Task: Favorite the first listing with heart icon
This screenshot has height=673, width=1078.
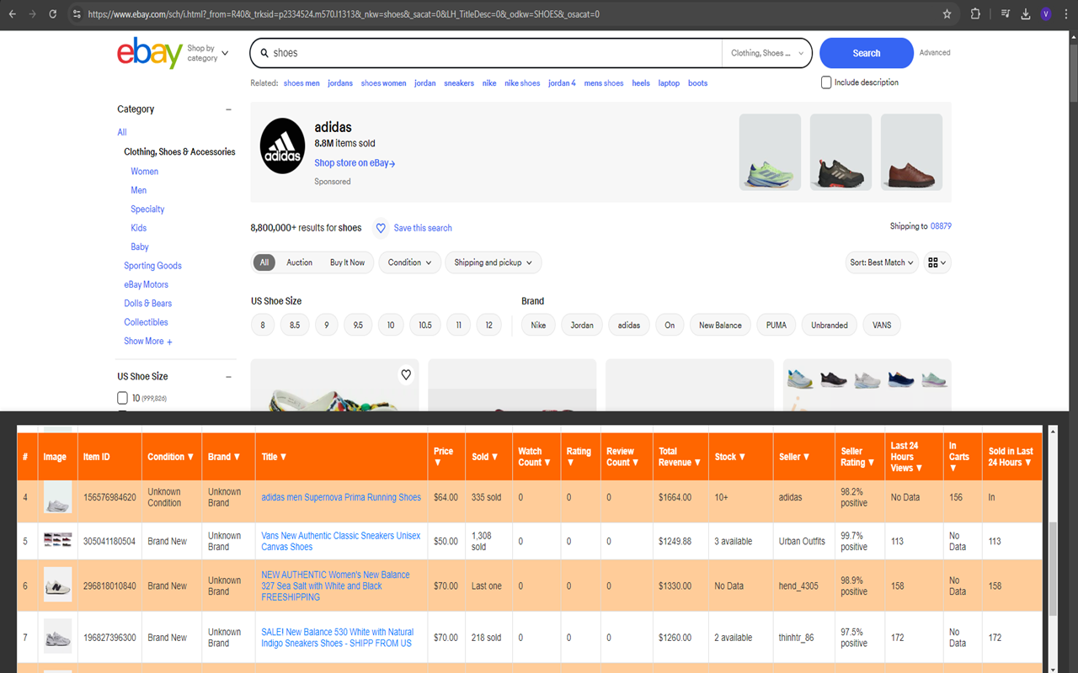Action: (406, 375)
